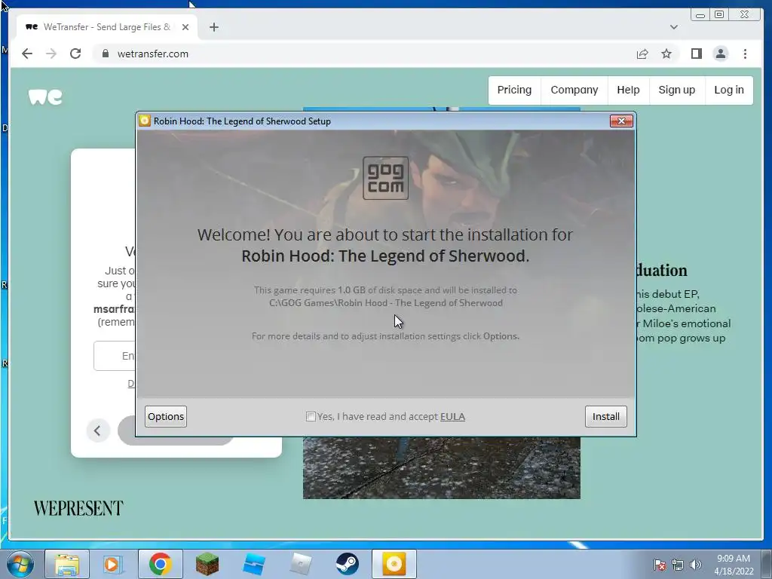The image size is (772, 579).
Task: Open the EULA link in installer
Action: click(452, 416)
